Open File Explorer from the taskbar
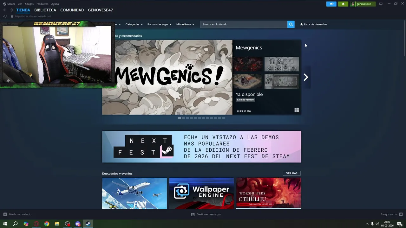Screen dimensions: 406x228 57,224
